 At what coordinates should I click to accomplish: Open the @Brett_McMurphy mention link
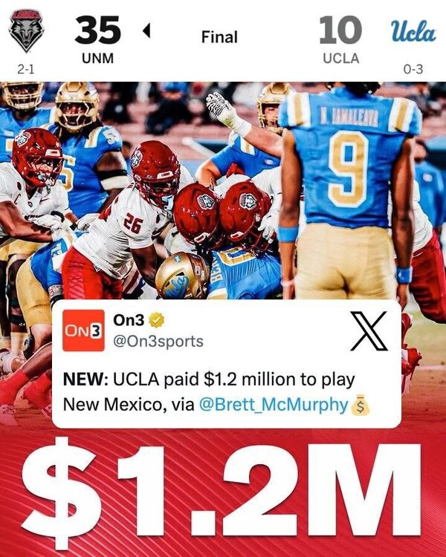273,404
